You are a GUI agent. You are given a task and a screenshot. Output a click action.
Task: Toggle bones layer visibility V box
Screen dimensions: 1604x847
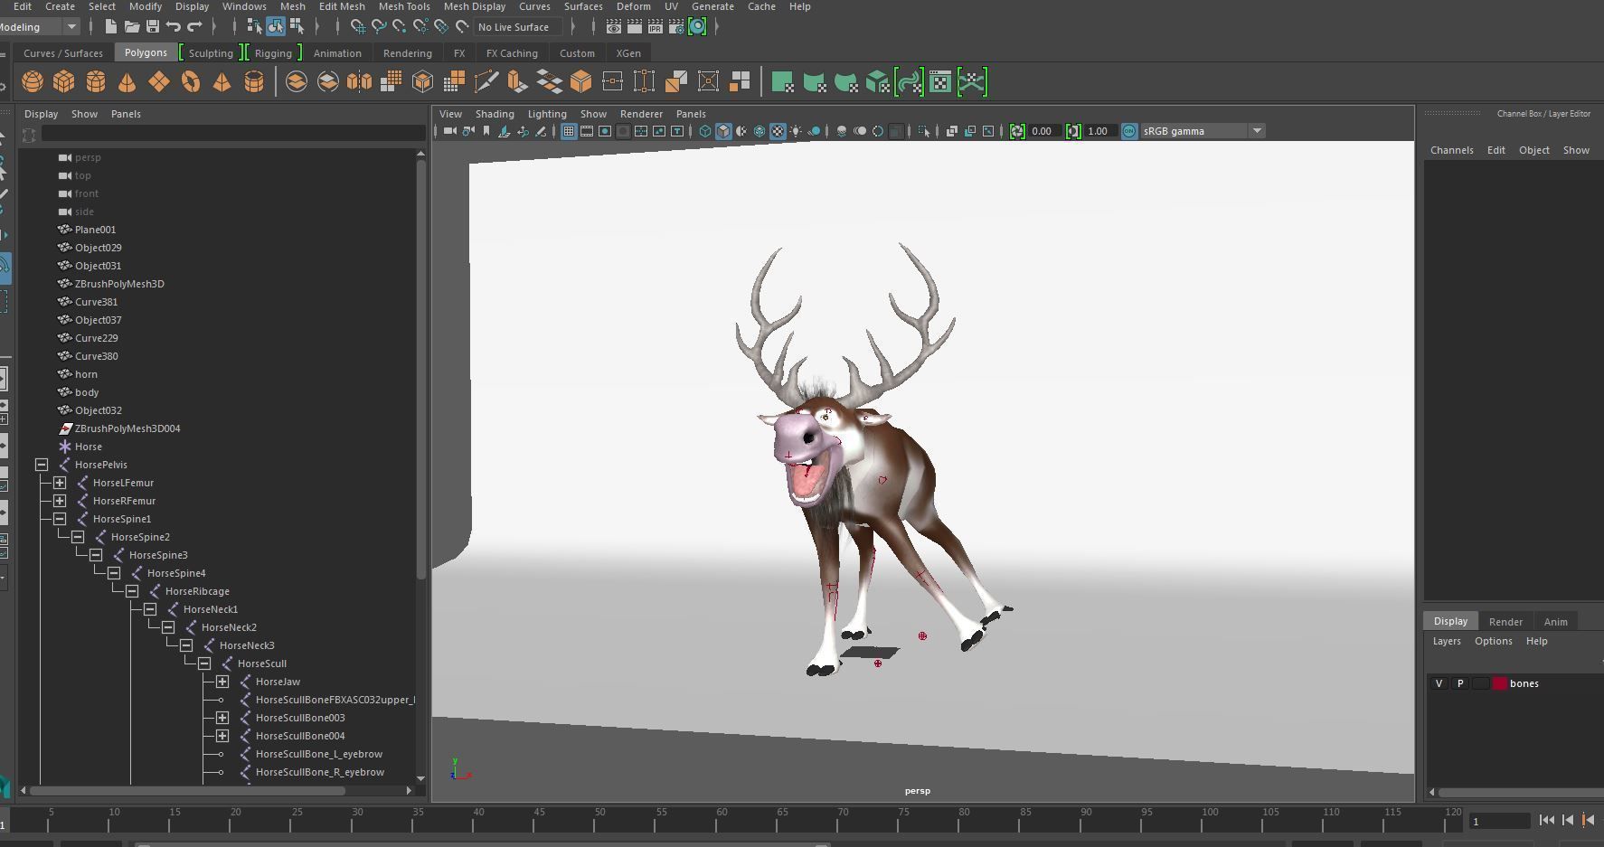click(1439, 683)
